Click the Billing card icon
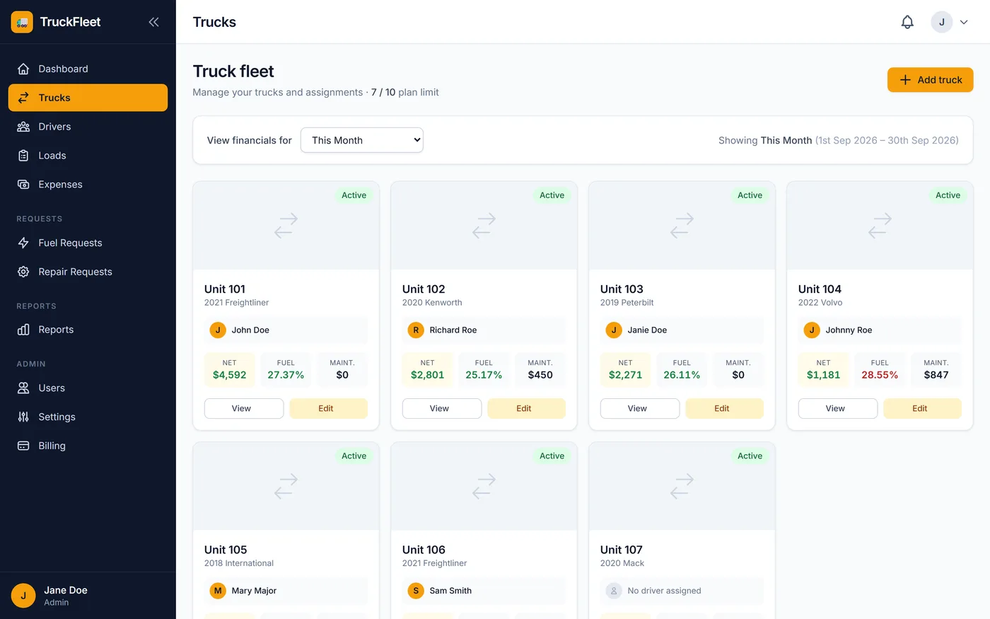Screen dimensions: 990x619 click(23, 446)
